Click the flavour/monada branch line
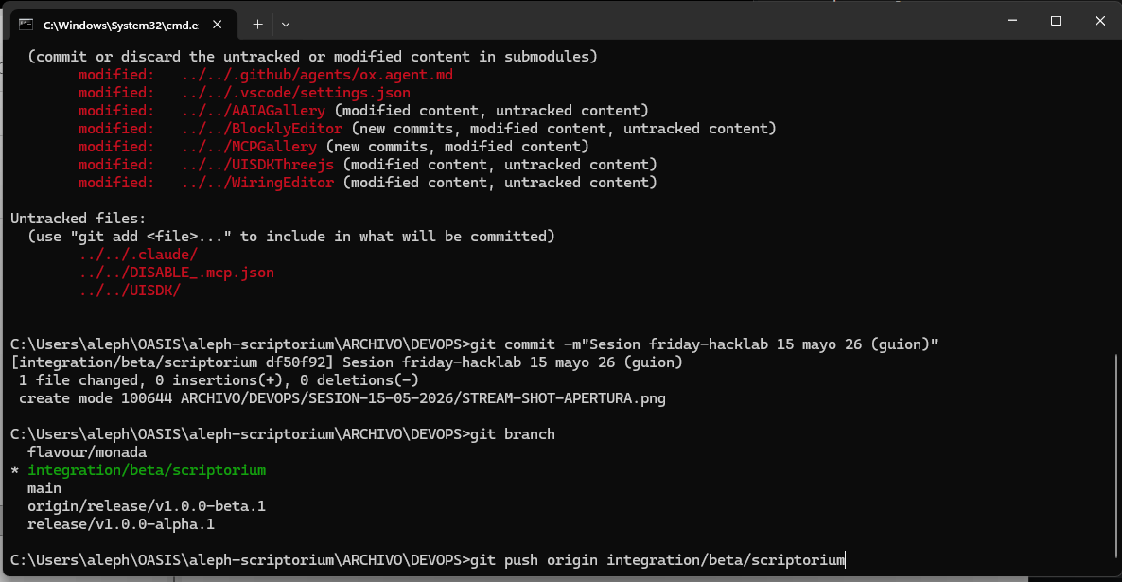The image size is (1122, 582). pyautogui.click(x=87, y=452)
